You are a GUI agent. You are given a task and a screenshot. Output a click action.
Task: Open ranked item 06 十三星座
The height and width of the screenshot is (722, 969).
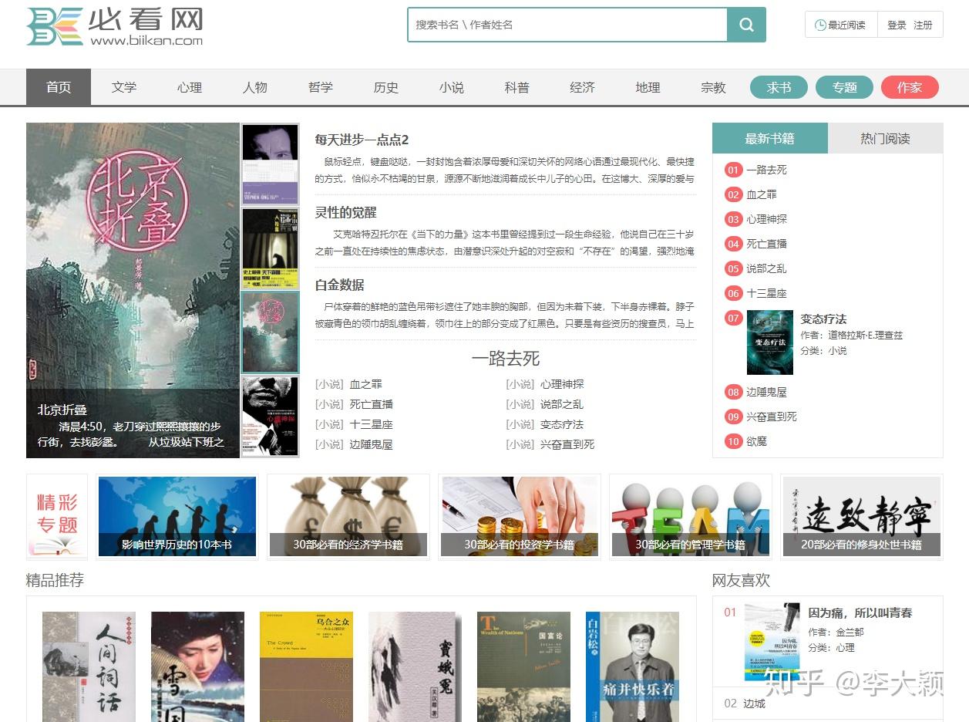click(x=766, y=293)
